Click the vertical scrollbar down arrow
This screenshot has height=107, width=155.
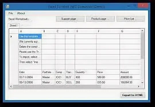click(x=142, y=83)
